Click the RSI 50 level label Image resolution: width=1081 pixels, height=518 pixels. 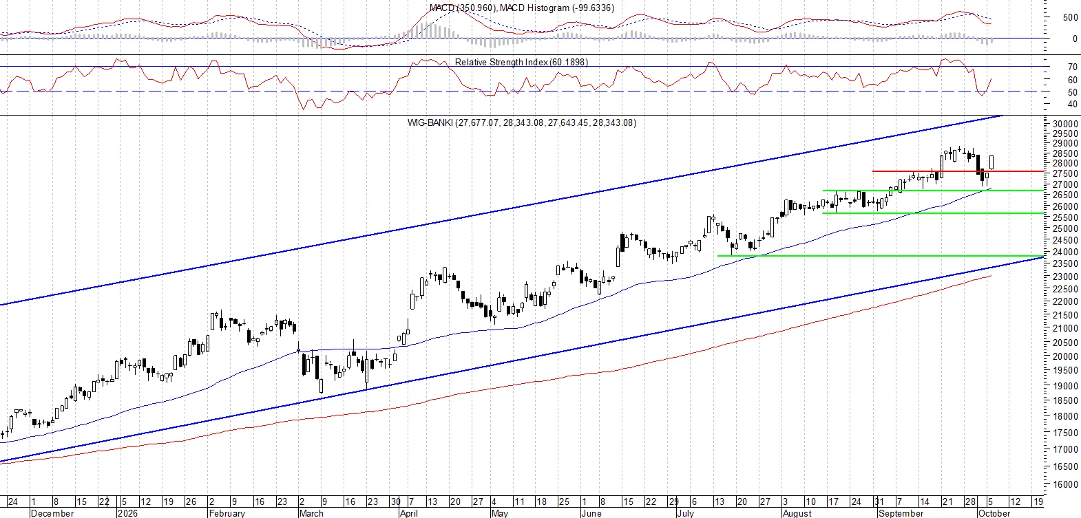tap(1072, 92)
